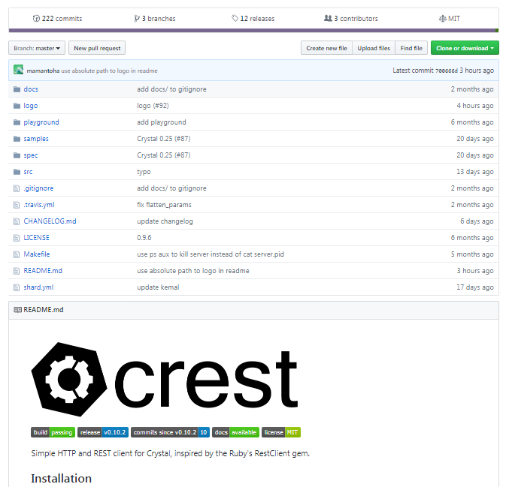Click the folder icon beside logo

[x=17, y=106]
